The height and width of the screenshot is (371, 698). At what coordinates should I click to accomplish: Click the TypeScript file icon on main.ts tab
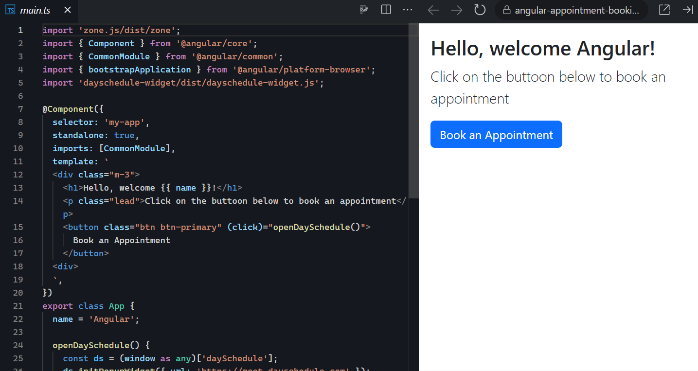[10, 10]
